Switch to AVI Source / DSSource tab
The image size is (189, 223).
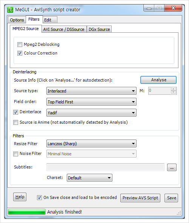tap(64, 29)
